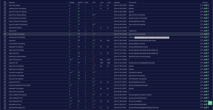This screenshot has width=213, height=110.
Task: Open '/products/tableware/glassware/polycarbonate' URL link
Action: pos(144,108)
